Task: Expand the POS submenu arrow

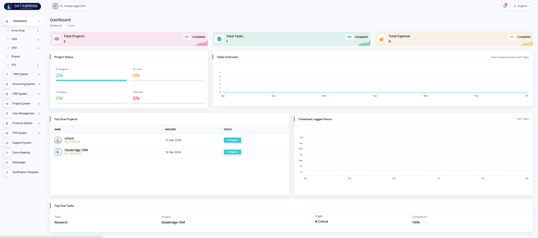Action: [x=38, y=66]
